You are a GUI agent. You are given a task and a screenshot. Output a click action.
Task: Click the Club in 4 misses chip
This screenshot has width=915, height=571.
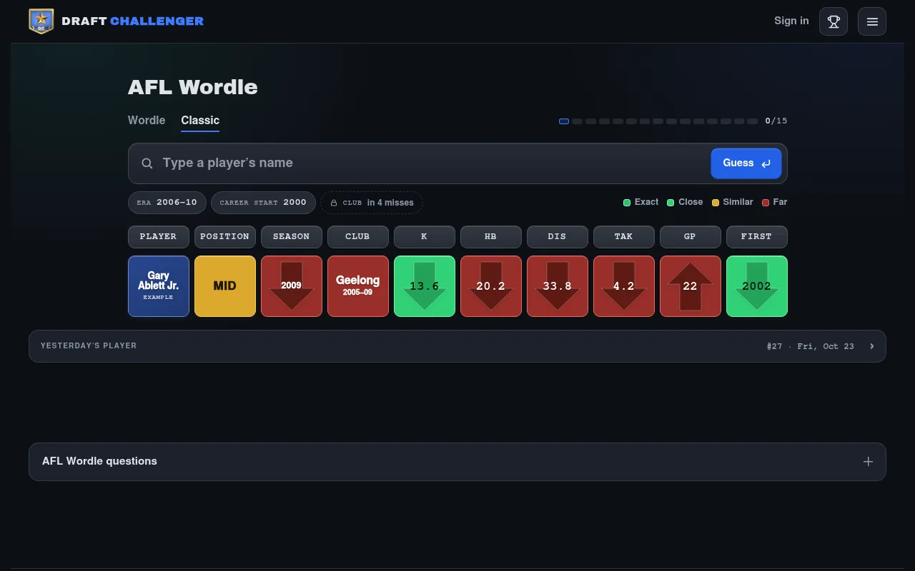pos(372,203)
